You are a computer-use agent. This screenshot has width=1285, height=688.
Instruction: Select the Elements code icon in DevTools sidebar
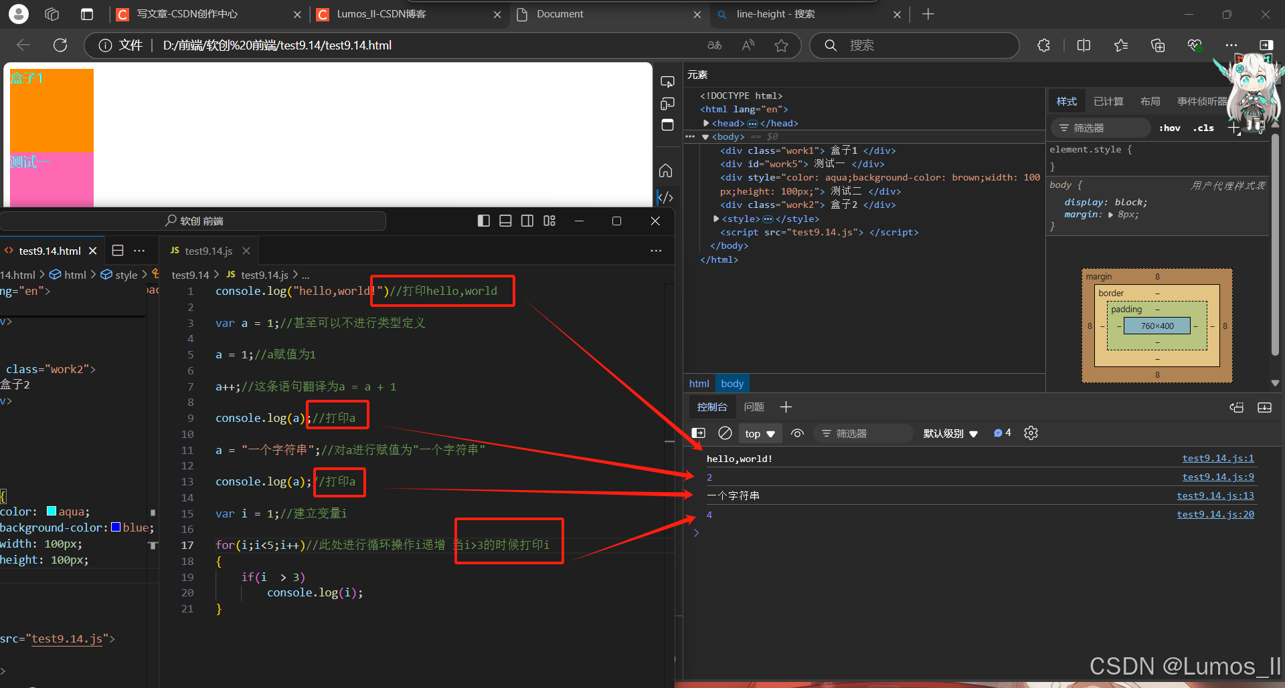pyautogui.click(x=666, y=197)
